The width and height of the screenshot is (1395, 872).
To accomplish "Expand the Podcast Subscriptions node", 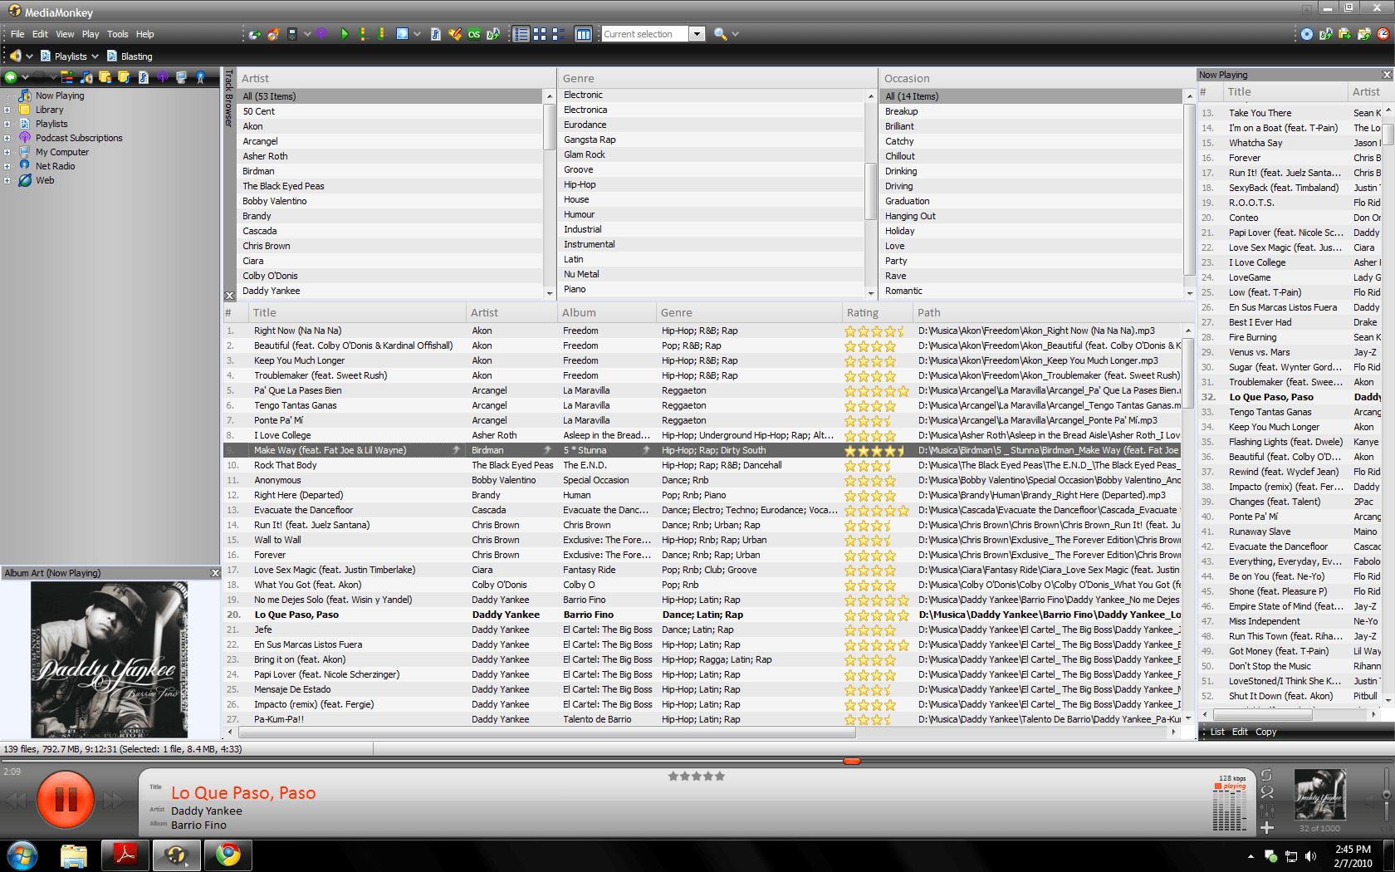I will 7,138.
